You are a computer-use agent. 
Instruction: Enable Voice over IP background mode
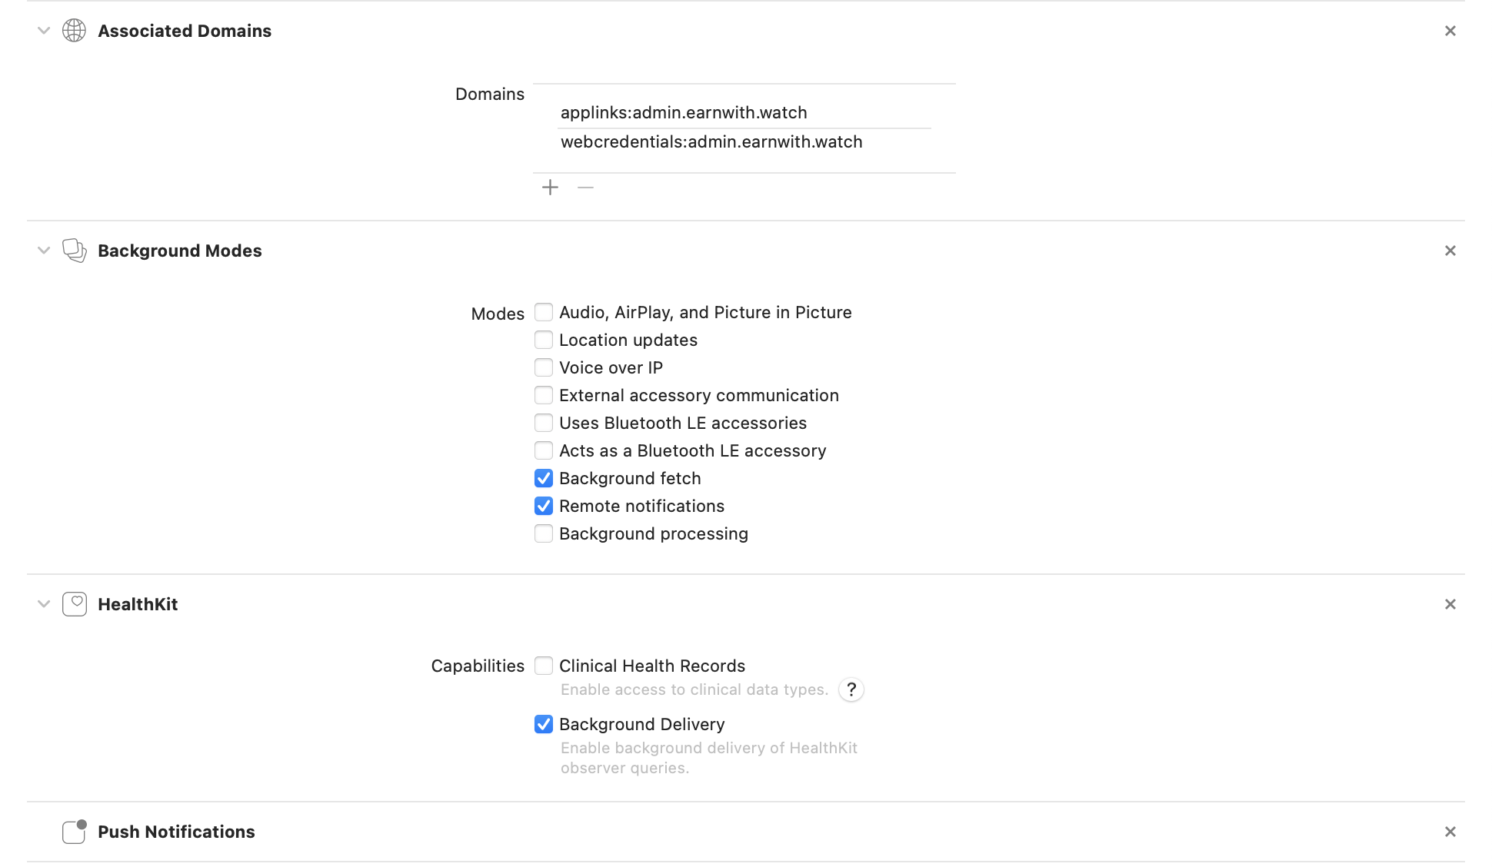(x=544, y=367)
